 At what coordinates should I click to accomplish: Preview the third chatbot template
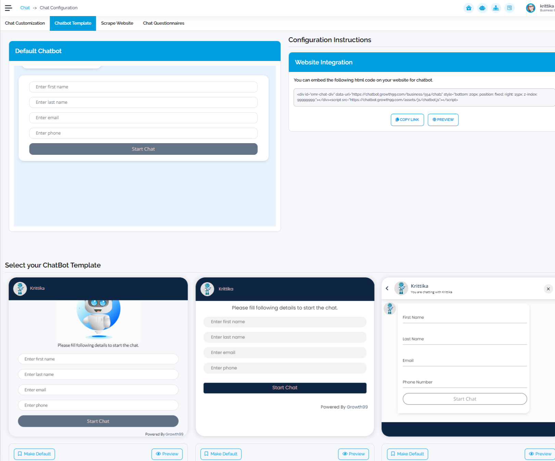540,454
